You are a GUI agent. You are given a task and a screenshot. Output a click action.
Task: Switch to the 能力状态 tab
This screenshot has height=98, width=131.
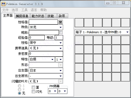click(x=38, y=16)
